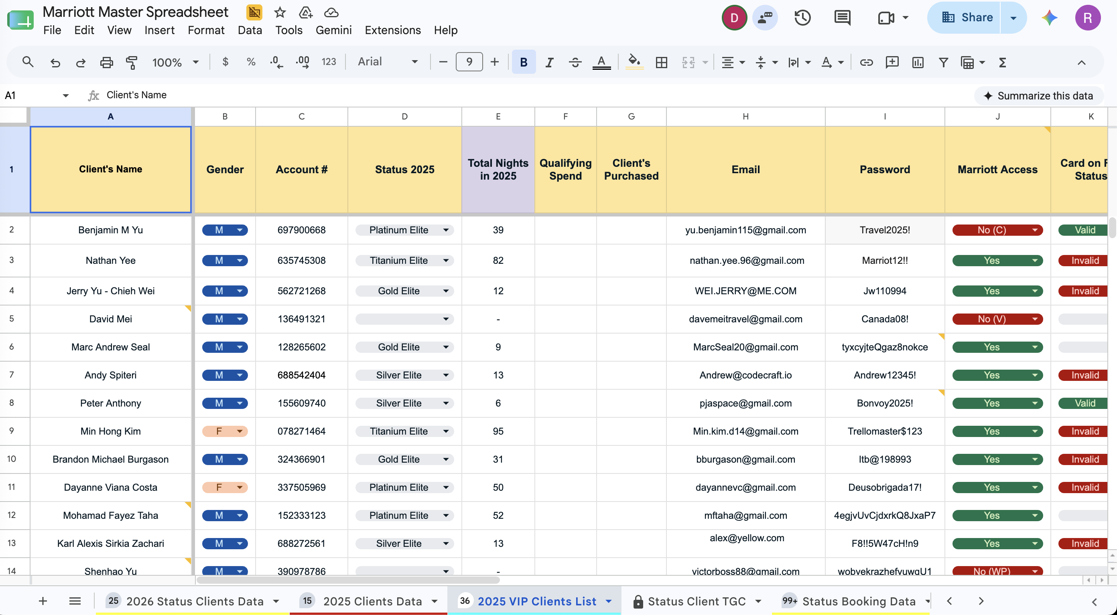Select cell with email pjaspace@gmail.com
Image resolution: width=1117 pixels, height=615 pixels.
pos(745,403)
